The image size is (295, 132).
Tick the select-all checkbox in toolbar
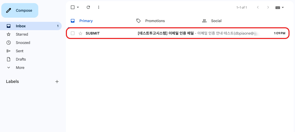(73, 7)
